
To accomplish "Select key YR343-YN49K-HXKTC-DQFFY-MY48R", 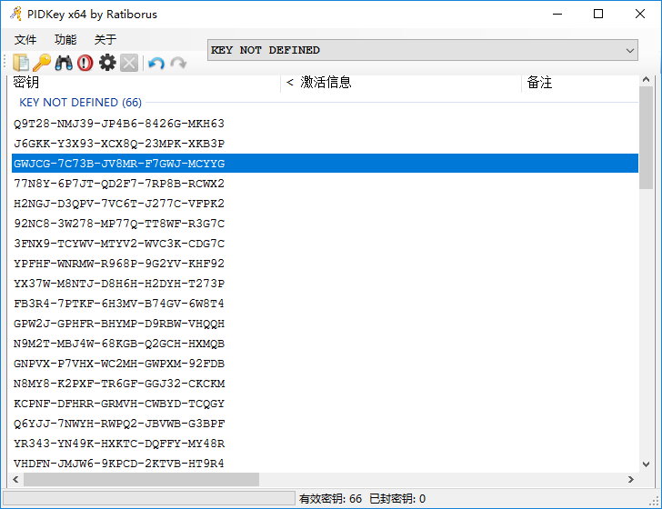I will point(119,444).
